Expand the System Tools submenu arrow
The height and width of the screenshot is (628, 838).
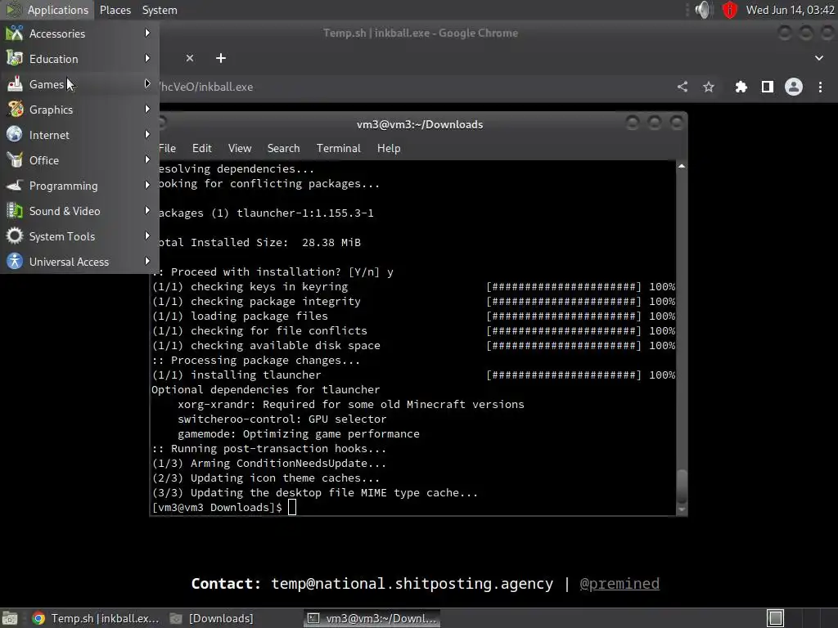(147, 236)
